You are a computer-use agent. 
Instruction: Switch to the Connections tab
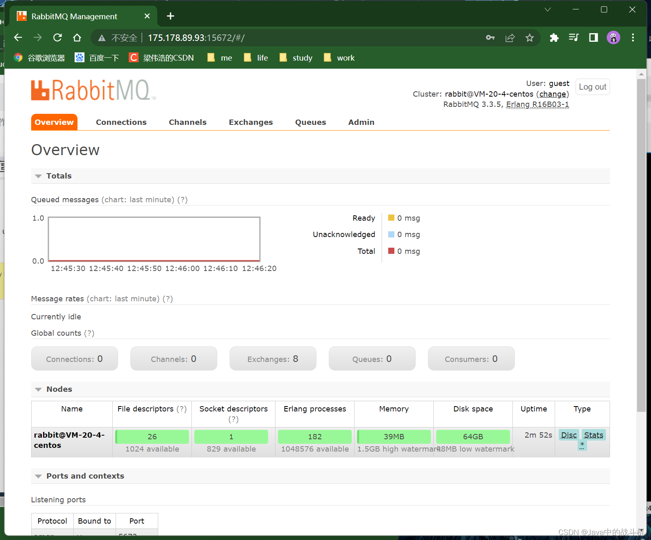tap(121, 122)
